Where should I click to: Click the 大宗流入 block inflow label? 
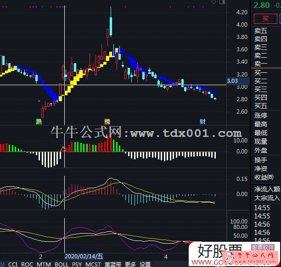267,198
